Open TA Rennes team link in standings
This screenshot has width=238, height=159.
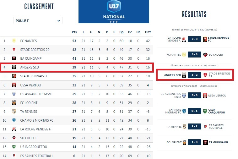click(x=29, y=112)
